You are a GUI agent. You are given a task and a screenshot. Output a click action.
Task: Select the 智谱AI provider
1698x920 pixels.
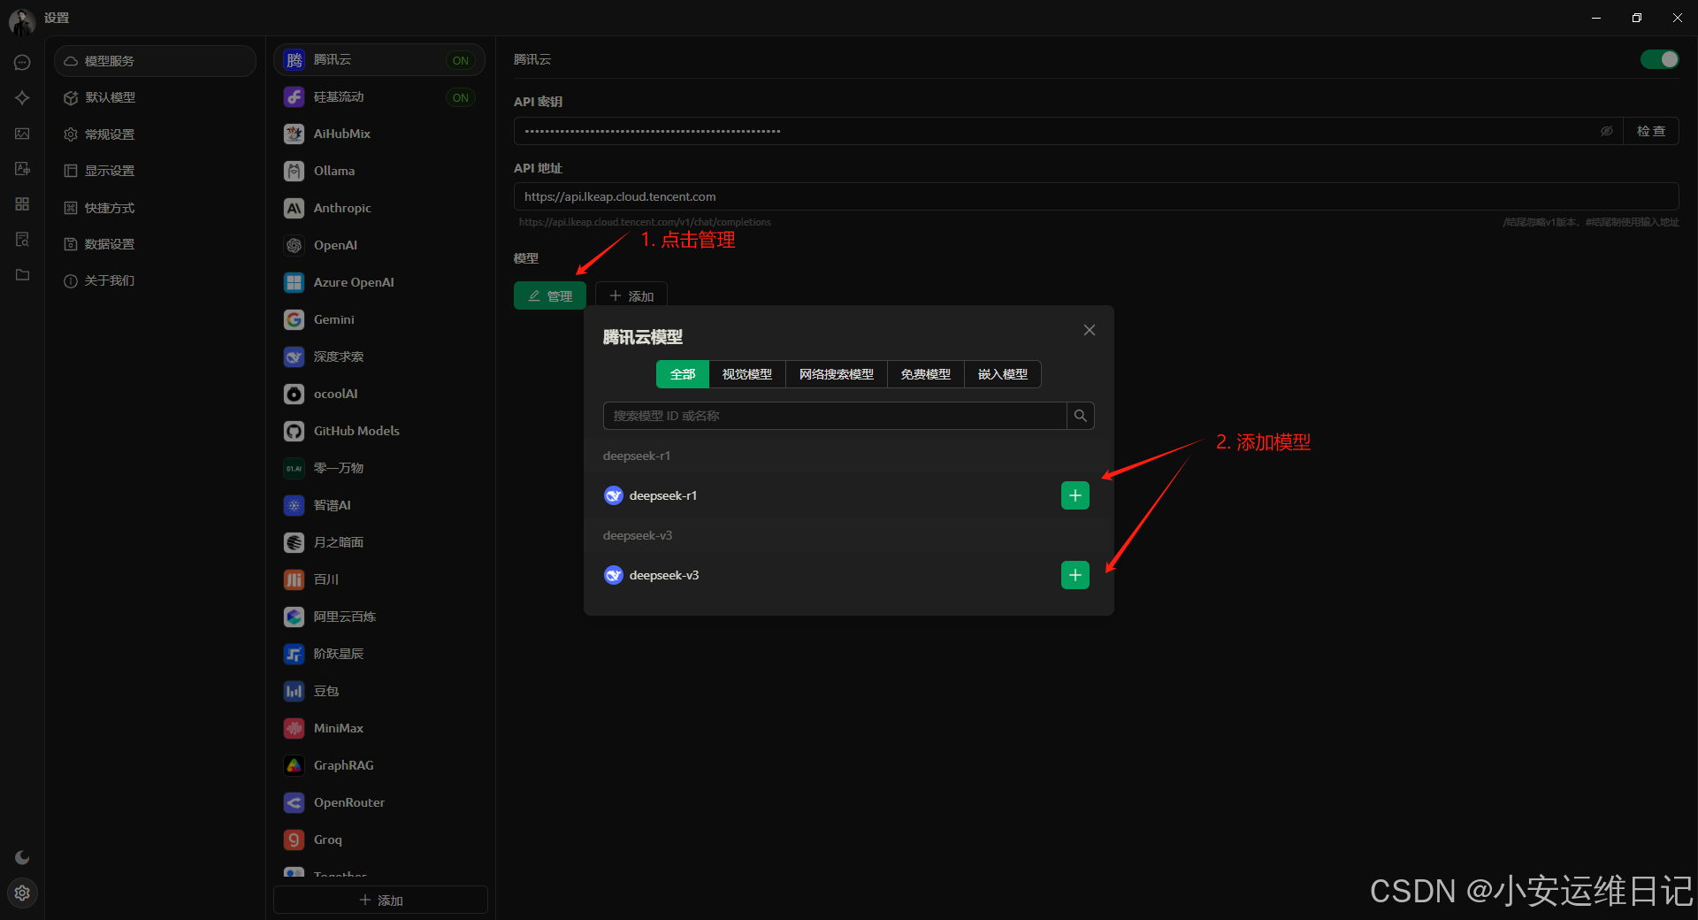point(379,505)
